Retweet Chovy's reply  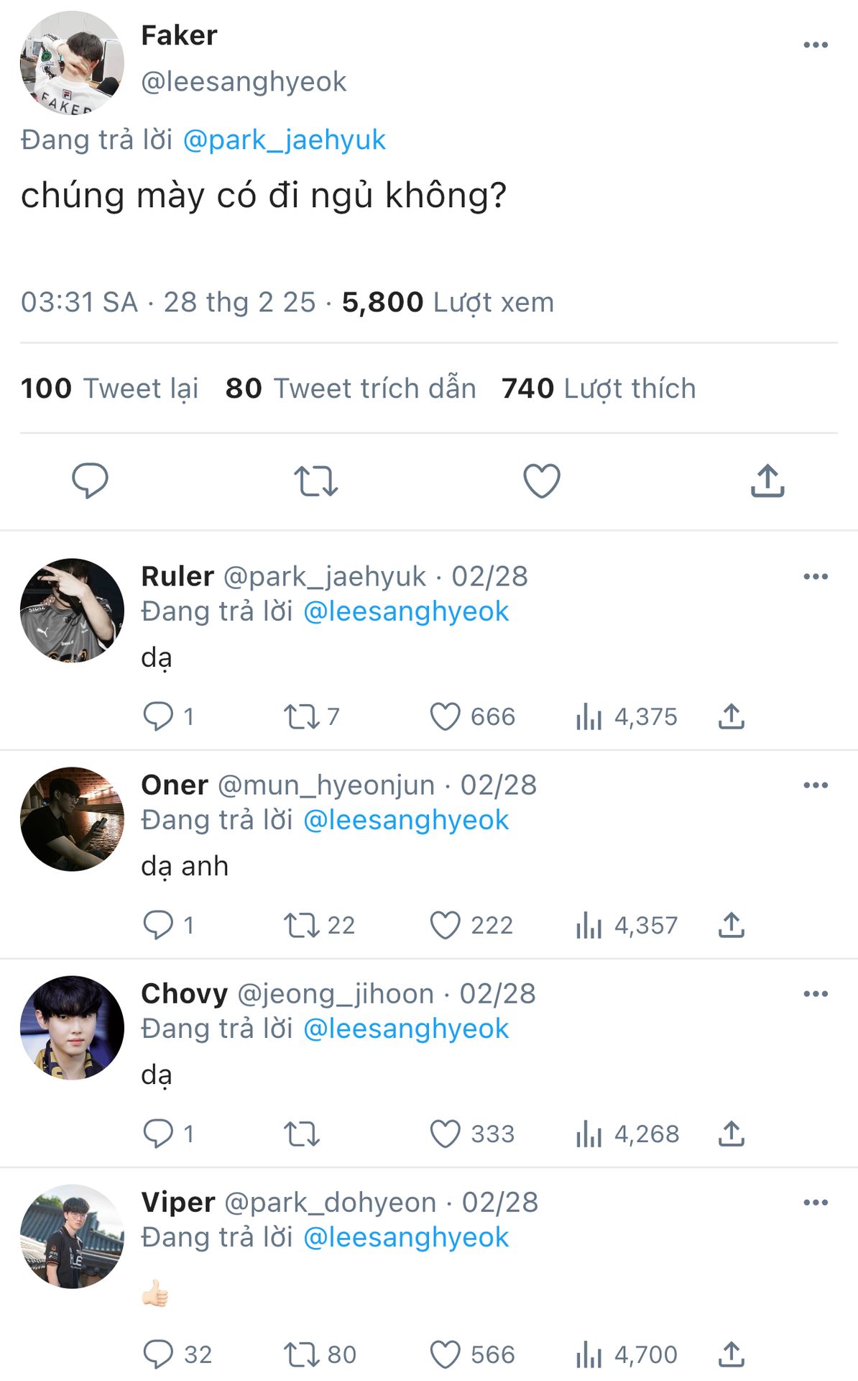tap(301, 1134)
